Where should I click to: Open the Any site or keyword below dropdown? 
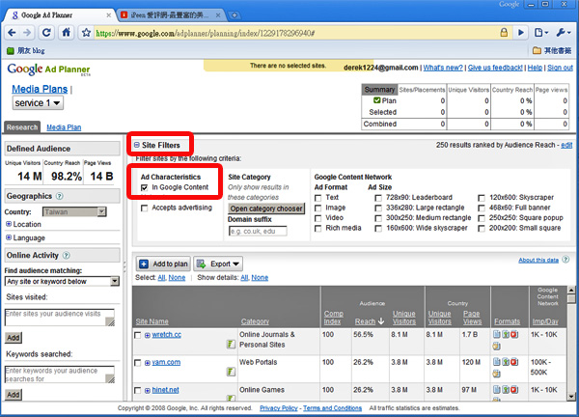click(x=62, y=282)
